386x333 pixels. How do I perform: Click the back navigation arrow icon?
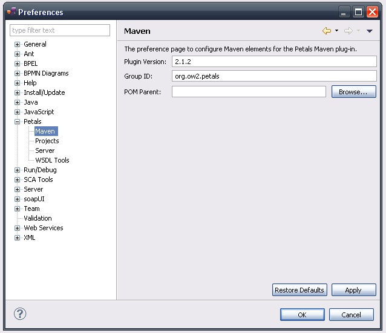327,31
